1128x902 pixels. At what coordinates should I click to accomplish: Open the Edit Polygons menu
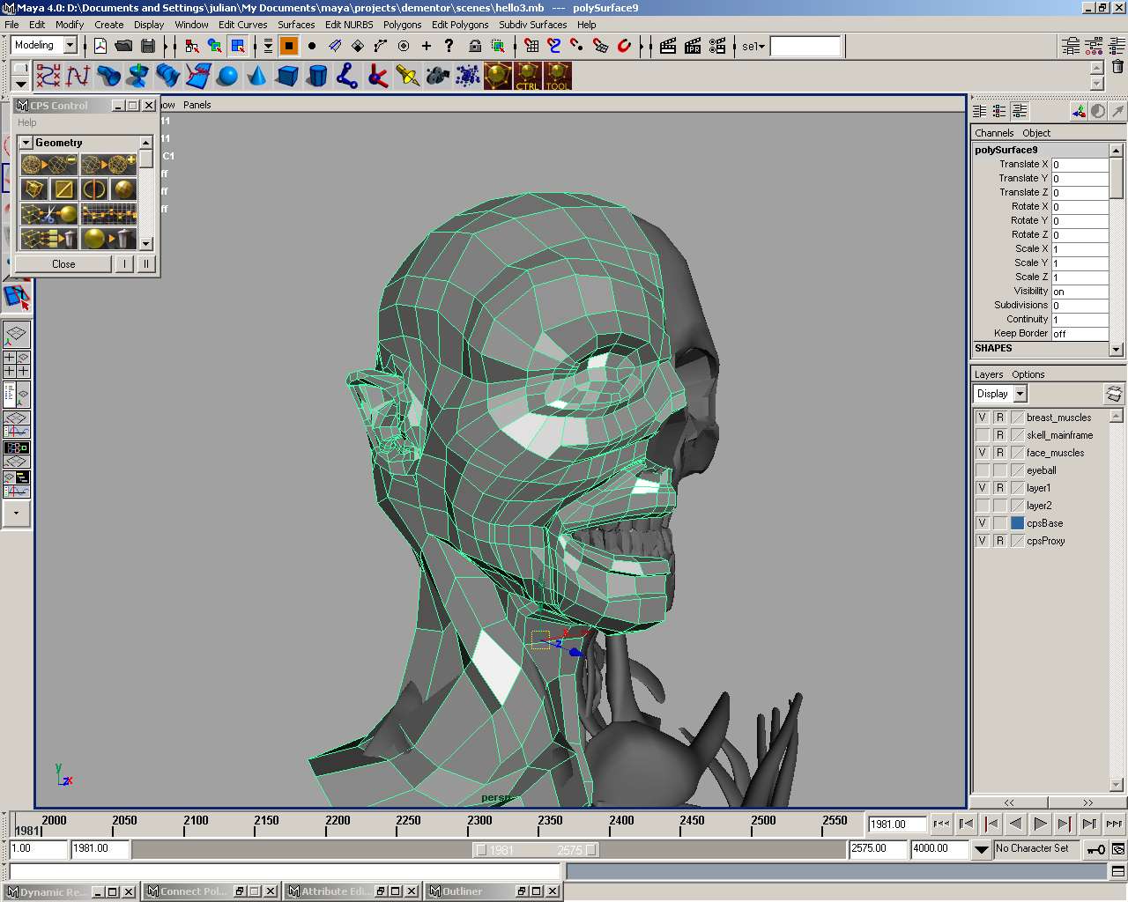click(459, 25)
